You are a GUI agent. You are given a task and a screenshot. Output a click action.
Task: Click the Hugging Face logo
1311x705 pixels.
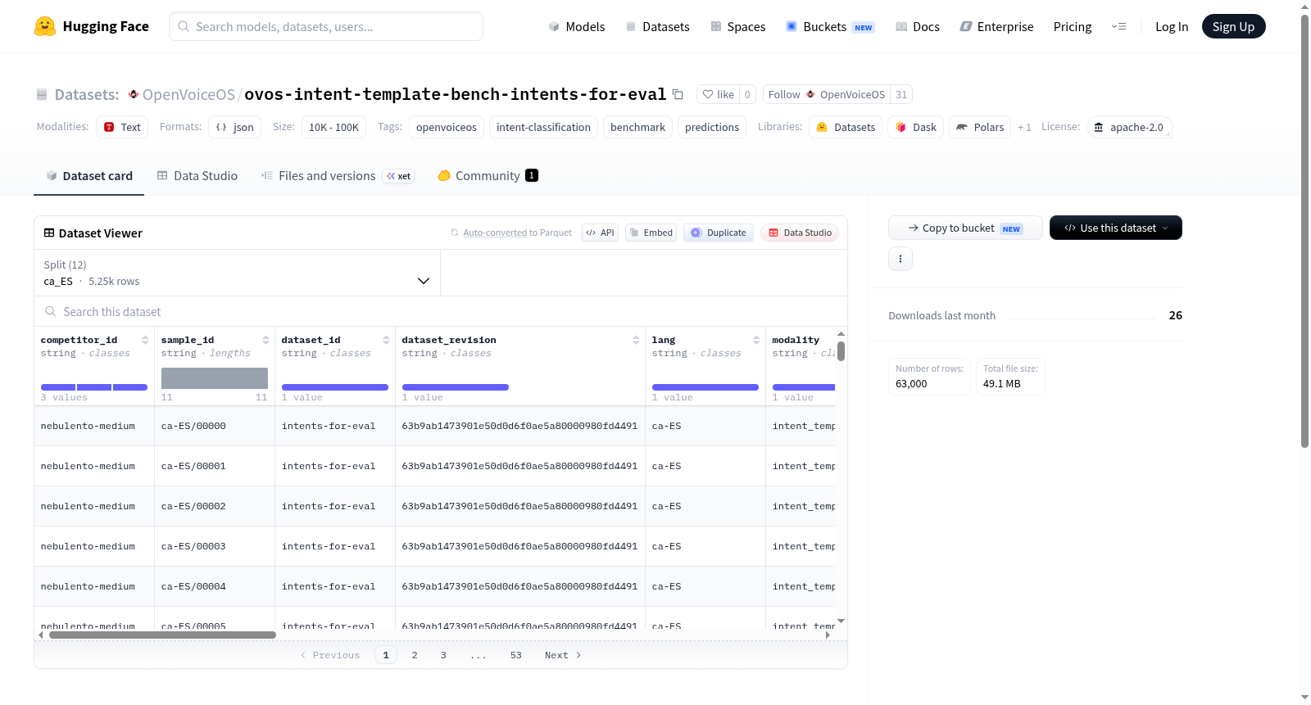pyautogui.click(x=91, y=26)
